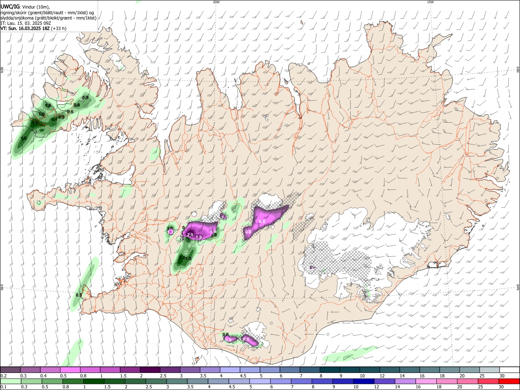This screenshot has height=390, width=520.
Task: Click the black '0.6' value in the Westfjords
Action: click(70, 112)
